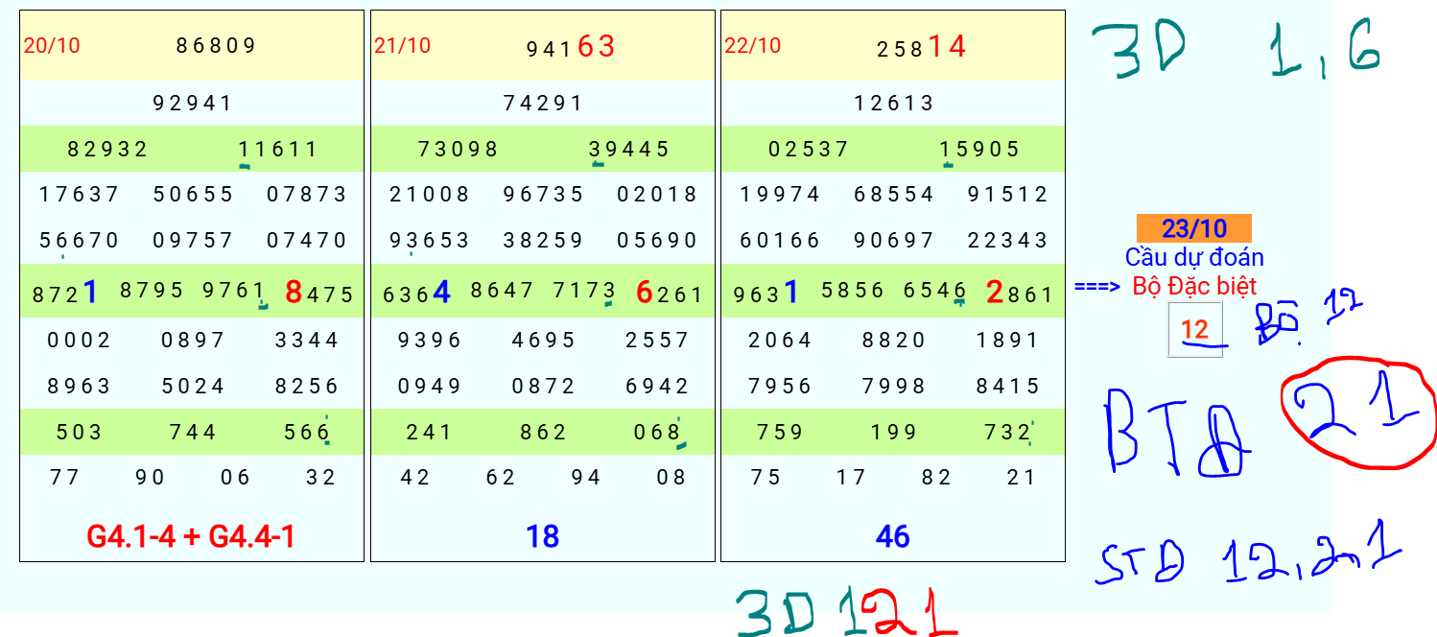
Task: Click the boxed prediction value 12
Action: [x=1194, y=330]
